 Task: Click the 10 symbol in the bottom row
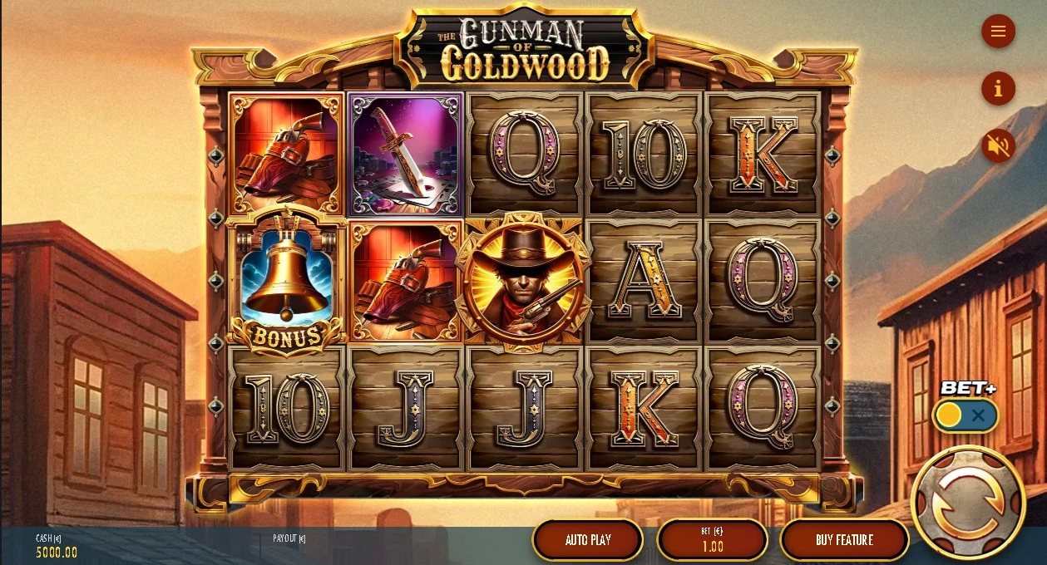286,409
